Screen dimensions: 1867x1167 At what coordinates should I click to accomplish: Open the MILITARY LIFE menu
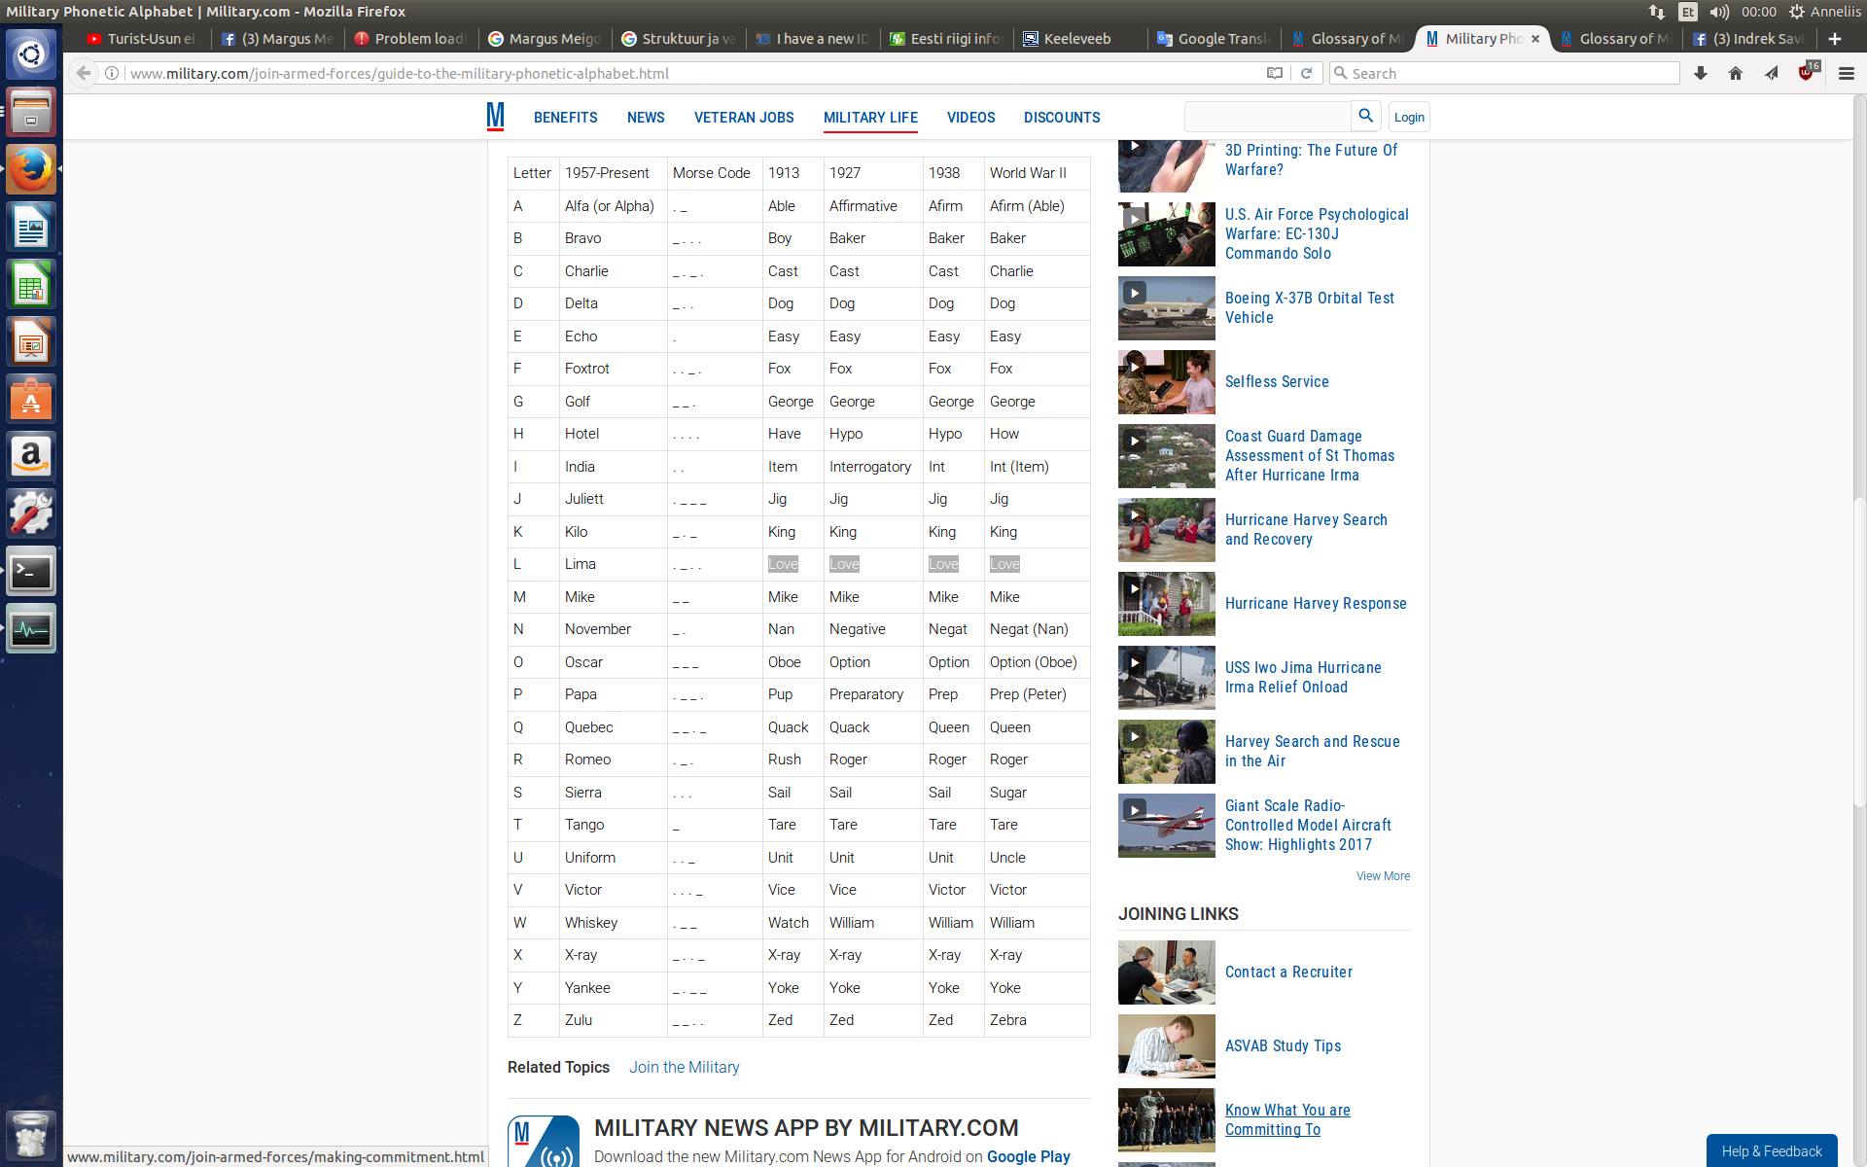(870, 117)
